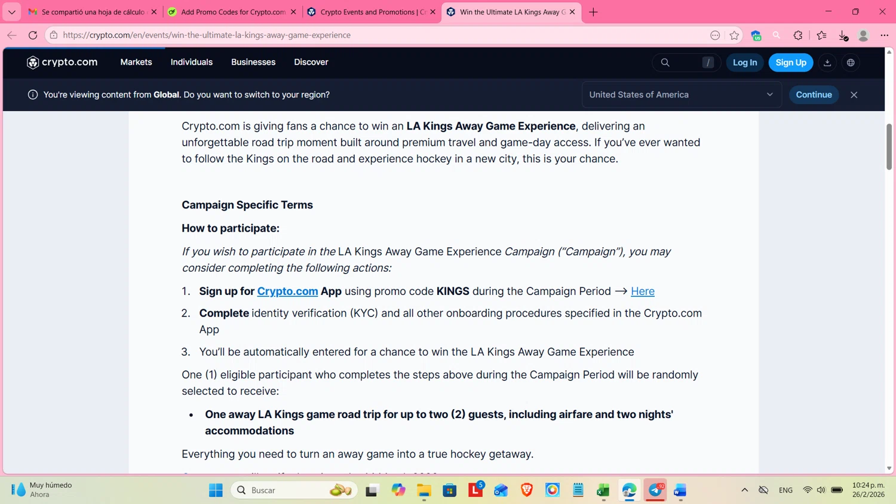Open the Windows Start menu
Screen dimensions: 896x504
click(216, 490)
